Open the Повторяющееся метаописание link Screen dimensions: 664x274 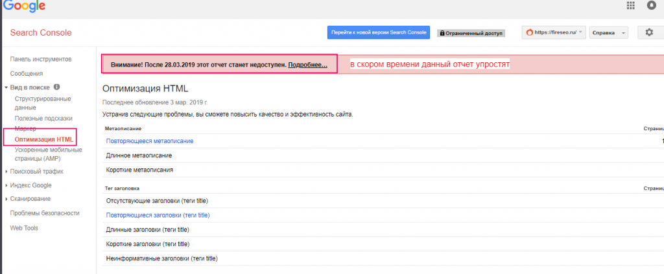150,141
